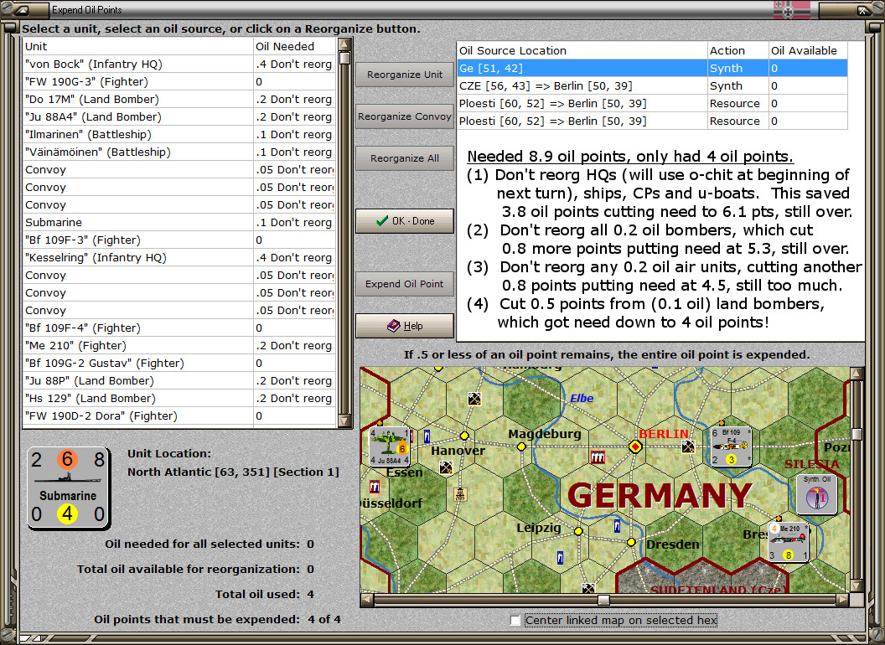Viewport: 885px width, 645px height.
Task: Select the "Bf 109F-4" (Fighter) row
Action: coord(179,328)
